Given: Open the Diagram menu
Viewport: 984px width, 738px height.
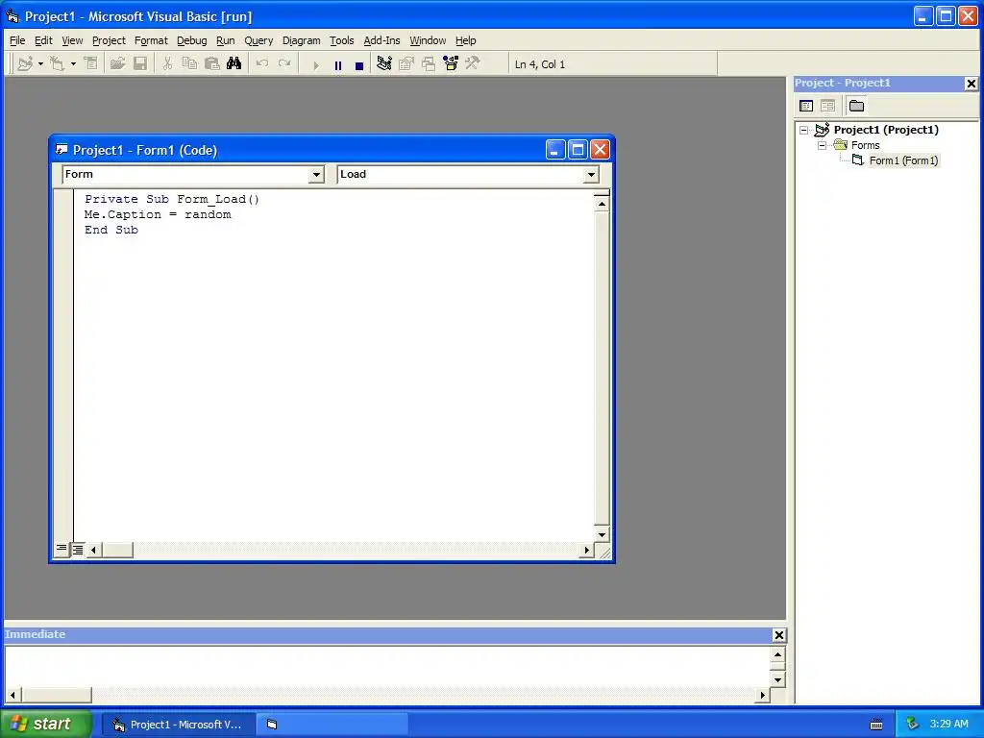Looking at the screenshot, I should coord(301,40).
